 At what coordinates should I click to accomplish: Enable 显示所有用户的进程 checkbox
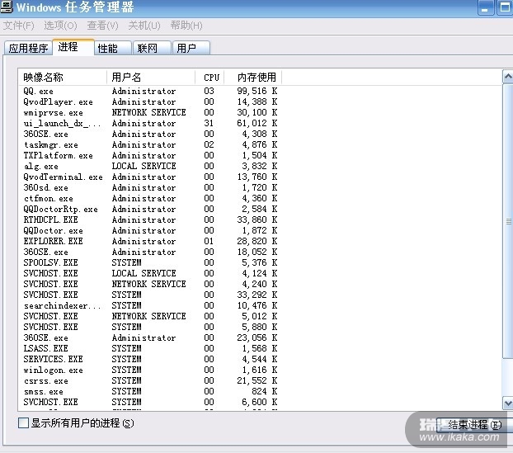tap(24, 423)
